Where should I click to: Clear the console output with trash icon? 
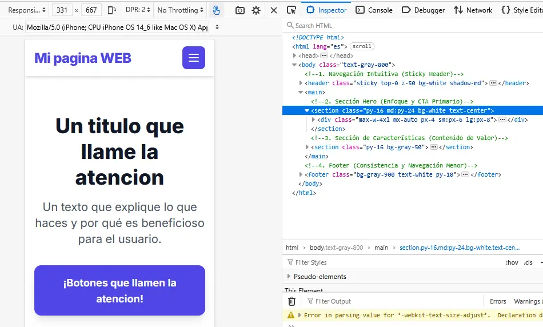(292, 301)
